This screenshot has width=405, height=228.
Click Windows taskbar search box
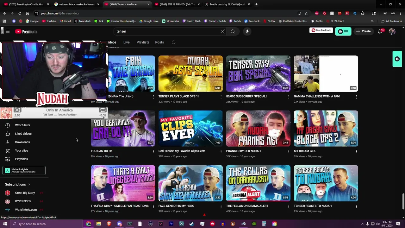click(47, 224)
